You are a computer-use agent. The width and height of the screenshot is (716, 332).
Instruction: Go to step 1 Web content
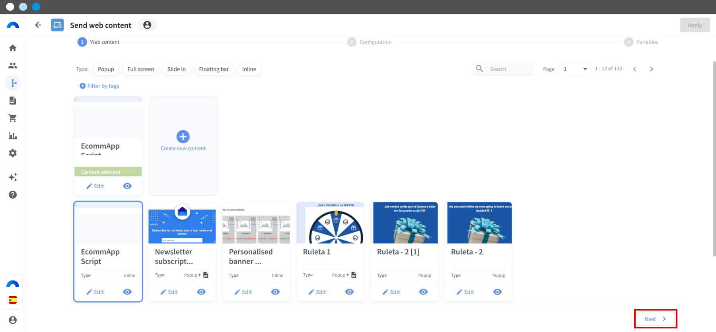coord(99,42)
